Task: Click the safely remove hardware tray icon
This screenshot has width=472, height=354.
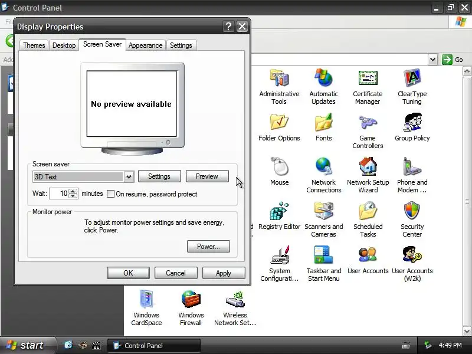Action: coord(428,345)
